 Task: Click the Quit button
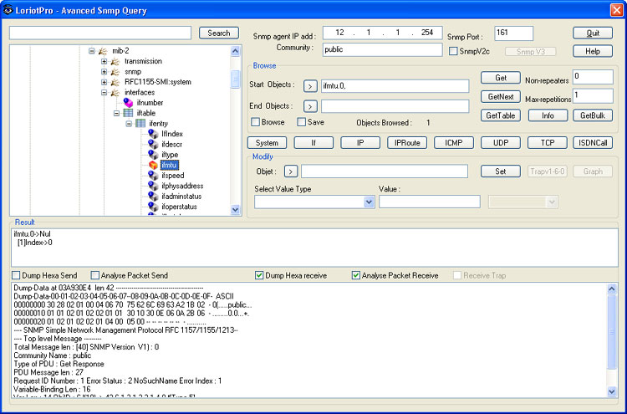coord(593,33)
